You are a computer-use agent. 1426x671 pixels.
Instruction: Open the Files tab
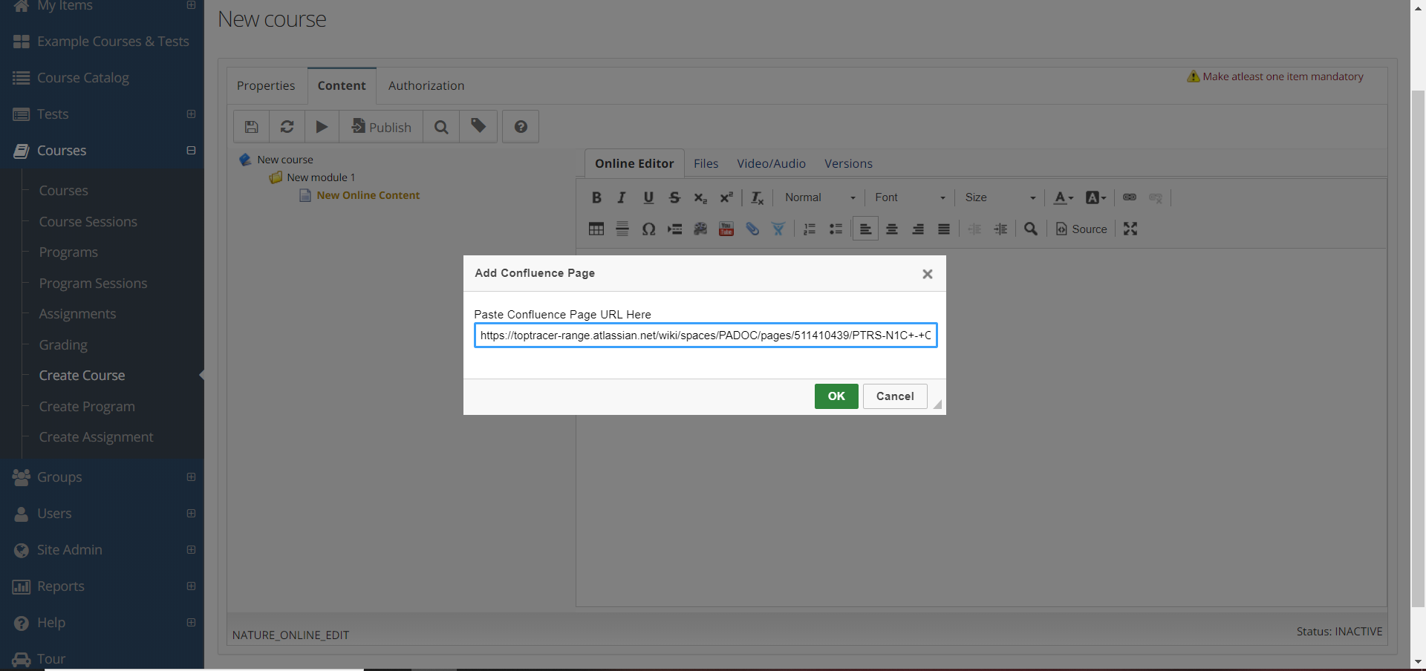coord(706,163)
